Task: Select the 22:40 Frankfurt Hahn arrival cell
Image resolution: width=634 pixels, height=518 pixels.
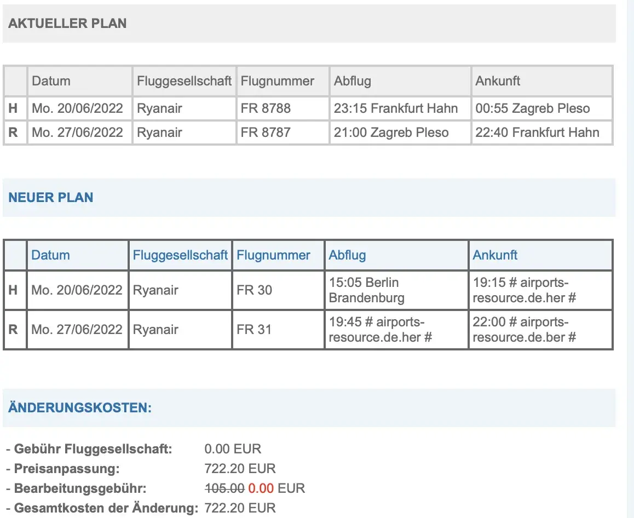Action: pyautogui.click(x=537, y=133)
